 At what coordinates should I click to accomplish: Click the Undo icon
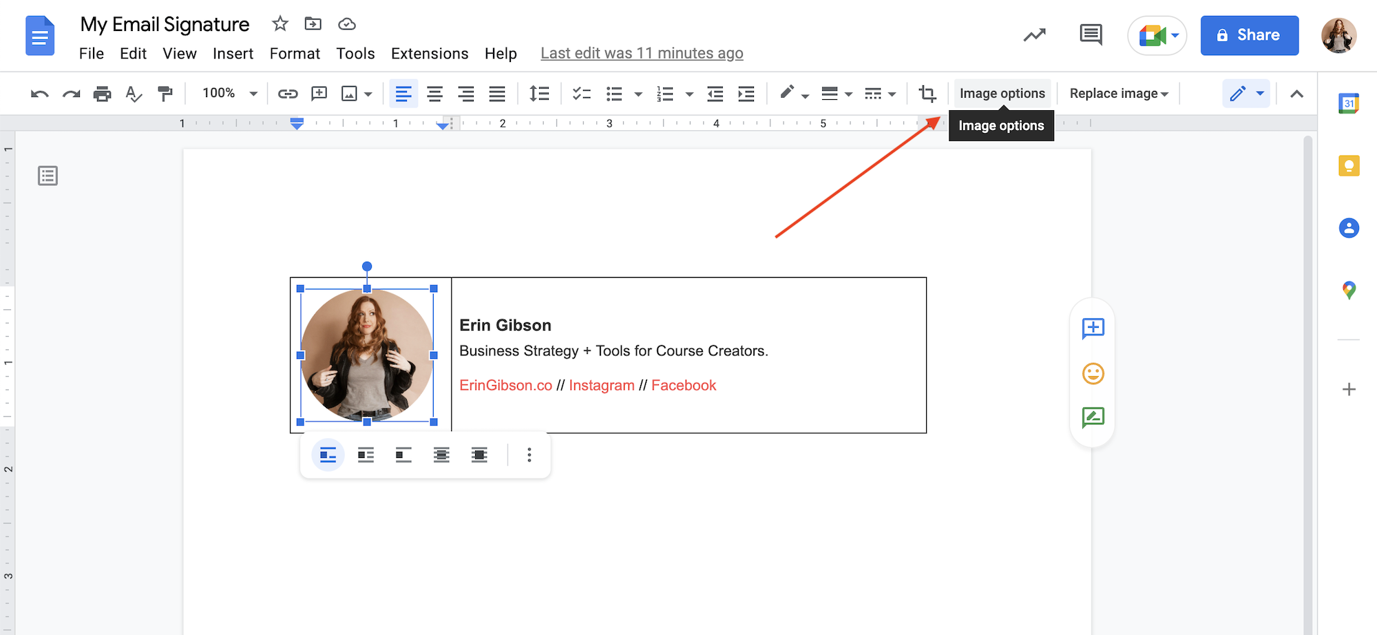click(40, 94)
